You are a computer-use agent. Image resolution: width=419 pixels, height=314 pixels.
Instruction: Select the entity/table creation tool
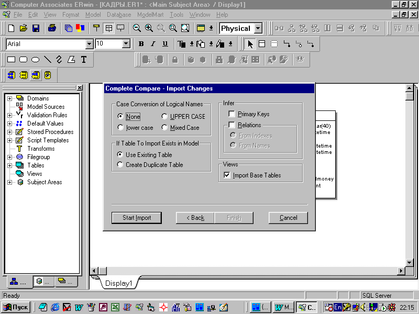pos(262,44)
